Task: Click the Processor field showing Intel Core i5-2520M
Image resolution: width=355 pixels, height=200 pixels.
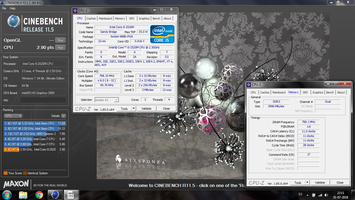Action: (x=43, y=64)
